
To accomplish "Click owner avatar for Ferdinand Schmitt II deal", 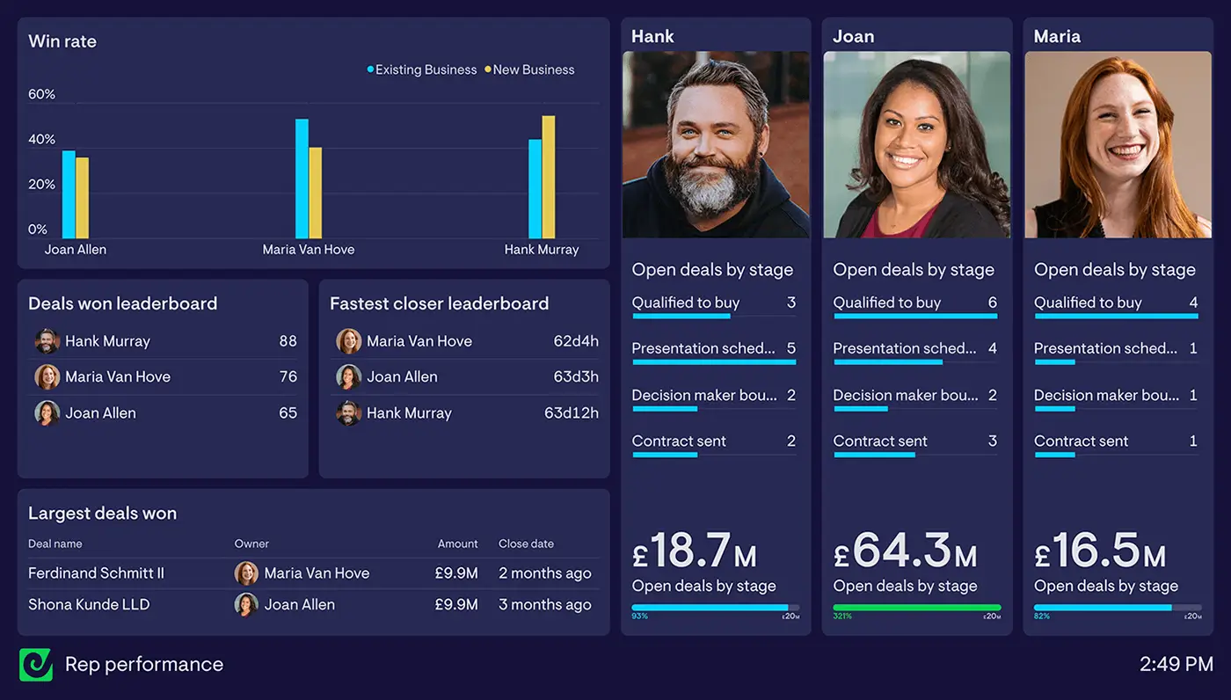I will point(246,573).
